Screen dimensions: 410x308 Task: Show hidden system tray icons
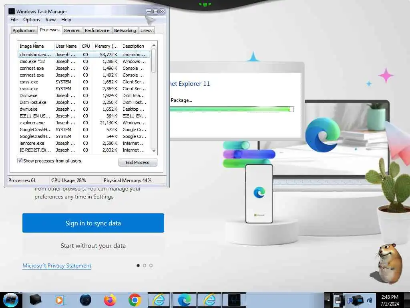pyautogui.click(x=328, y=300)
